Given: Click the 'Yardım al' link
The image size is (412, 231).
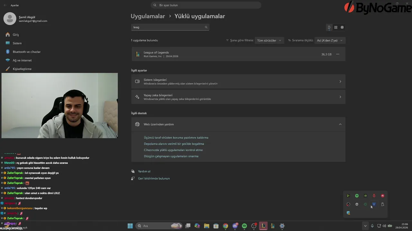Looking at the screenshot, I should pyautogui.click(x=144, y=171).
